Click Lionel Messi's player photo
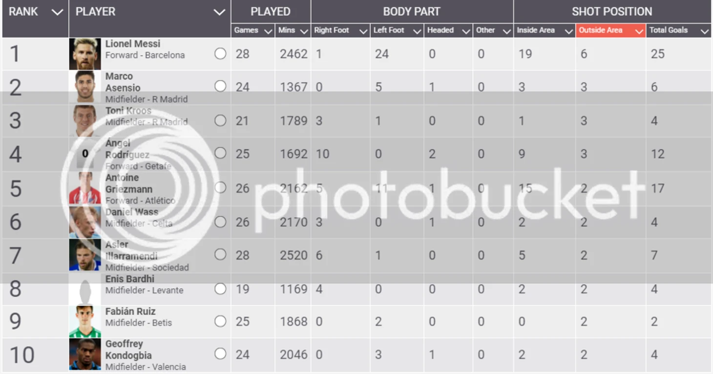The image size is (713, 374). coord(85,54)
